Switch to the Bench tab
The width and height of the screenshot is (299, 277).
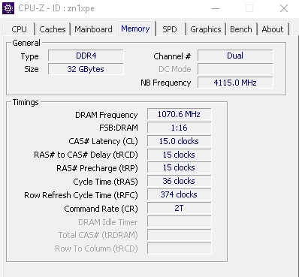[241, 29]
